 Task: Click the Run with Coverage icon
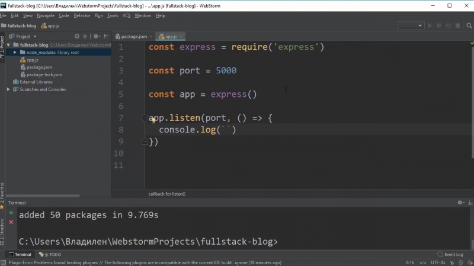coord(449,26)
